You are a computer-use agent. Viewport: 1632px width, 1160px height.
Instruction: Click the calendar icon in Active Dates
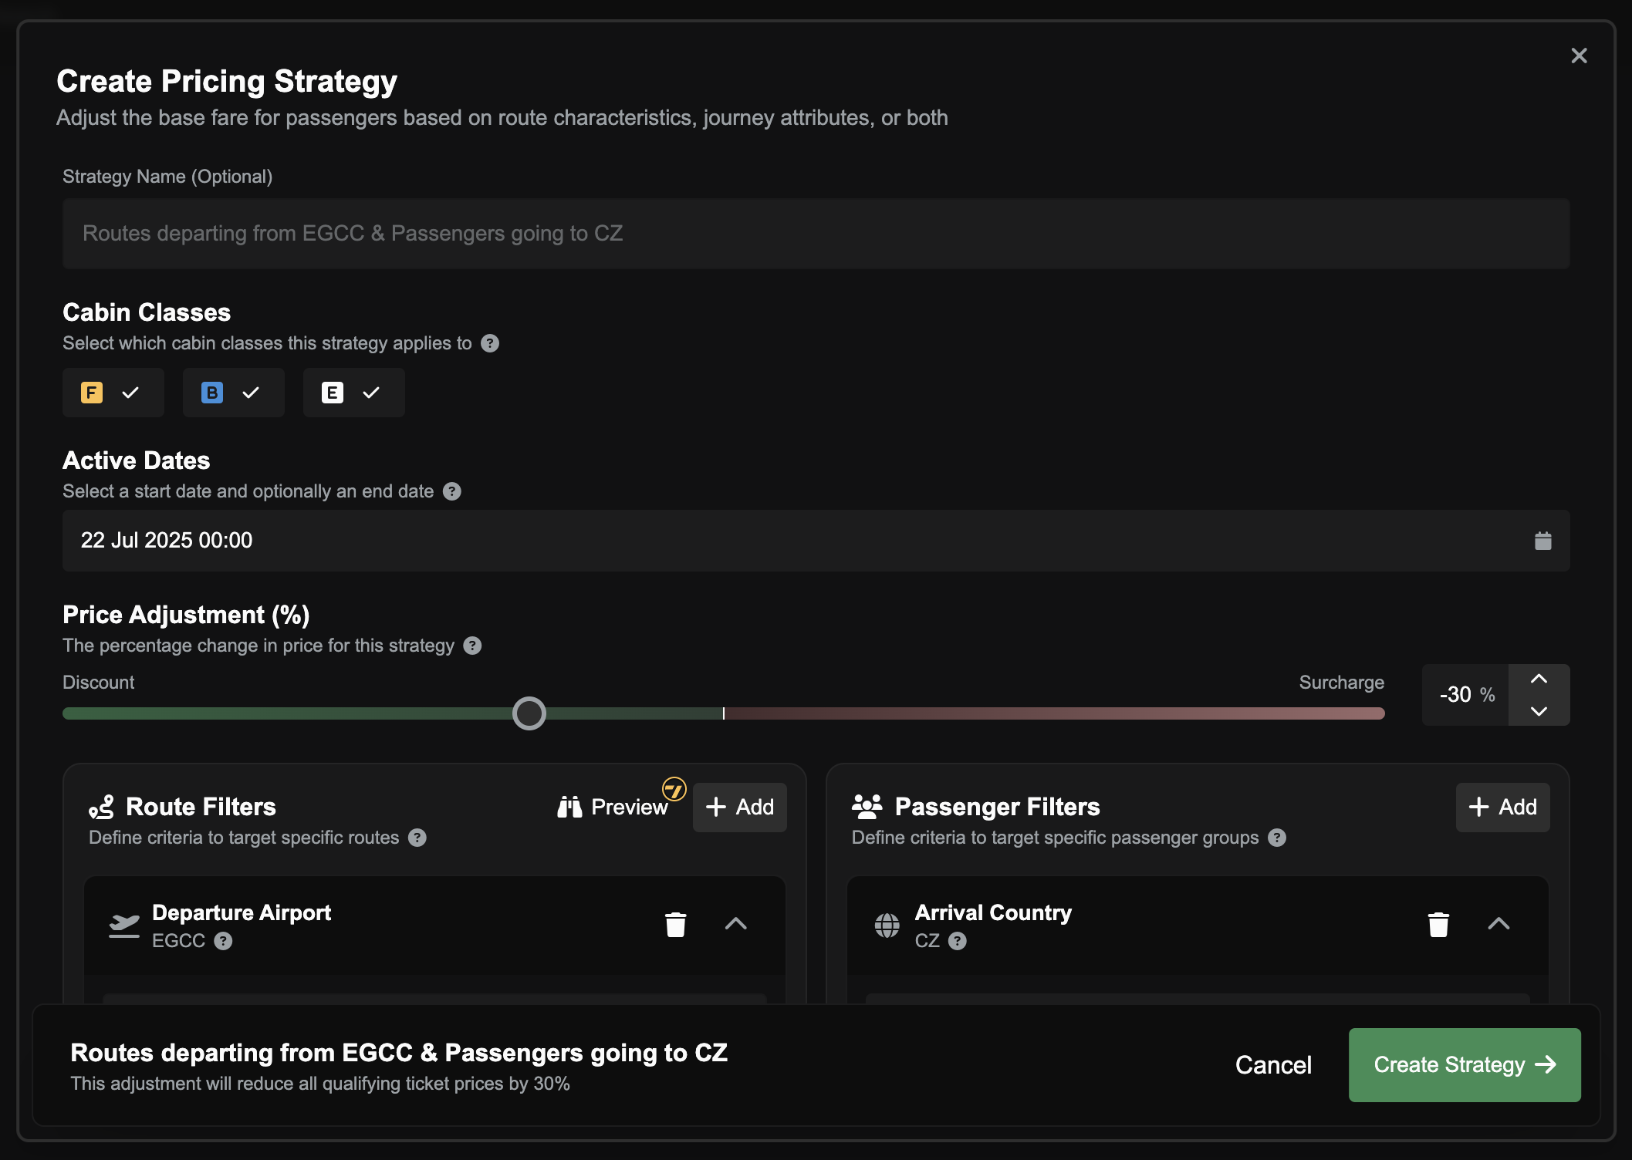tap(1542, 541)
